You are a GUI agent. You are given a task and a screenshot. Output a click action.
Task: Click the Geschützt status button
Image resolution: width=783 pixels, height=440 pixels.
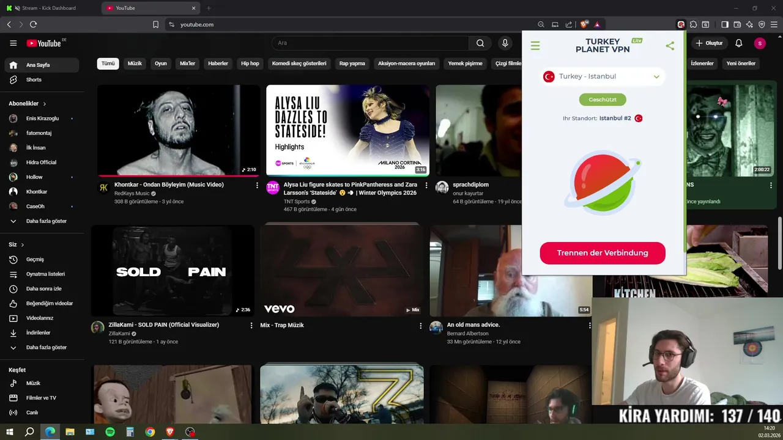point(603,100)
